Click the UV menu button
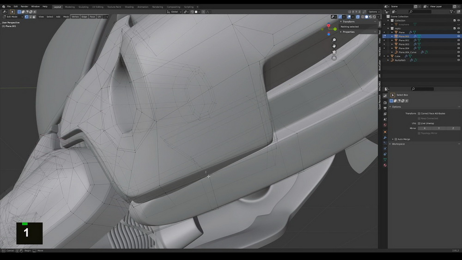The width and height of the screenshot is (462, 260). click(x=99, y=17)
